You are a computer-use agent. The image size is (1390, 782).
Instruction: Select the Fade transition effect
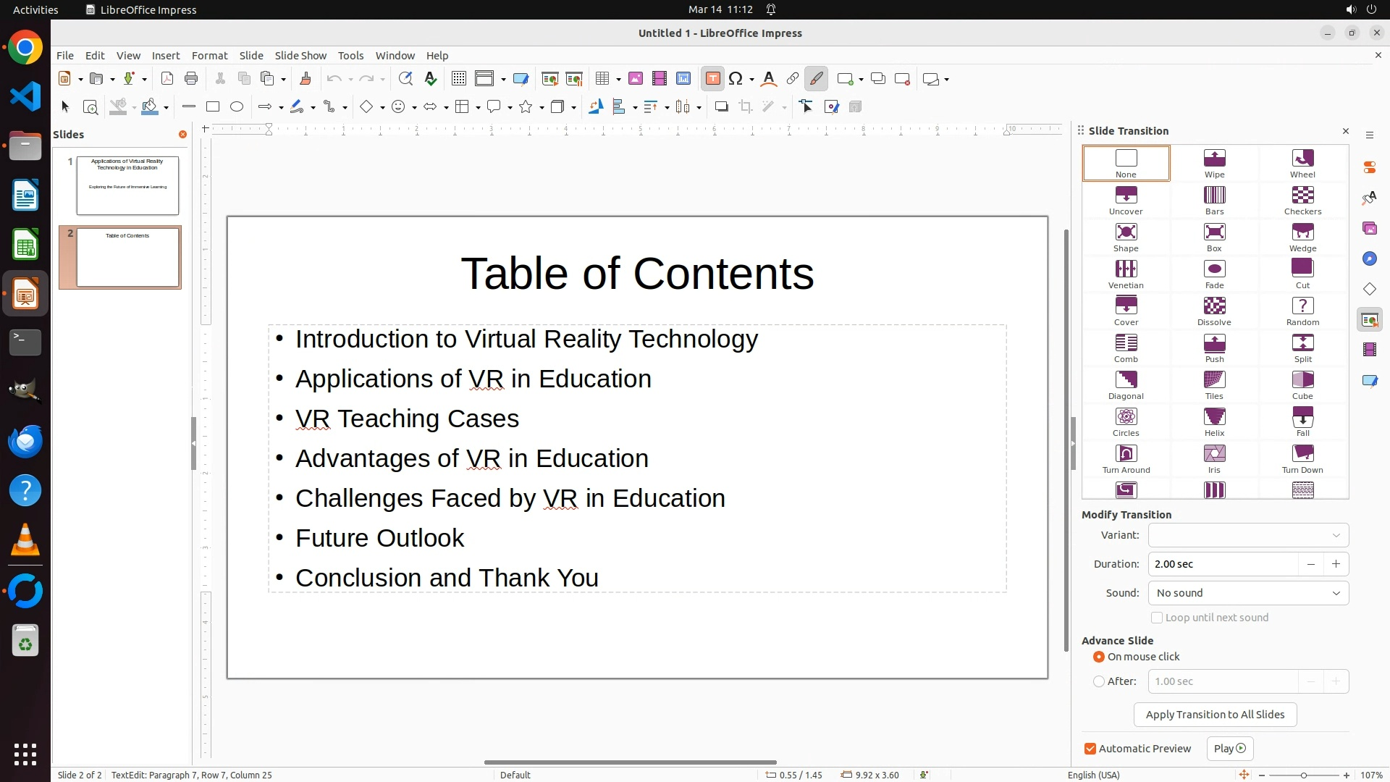(x=1214, y=274)
